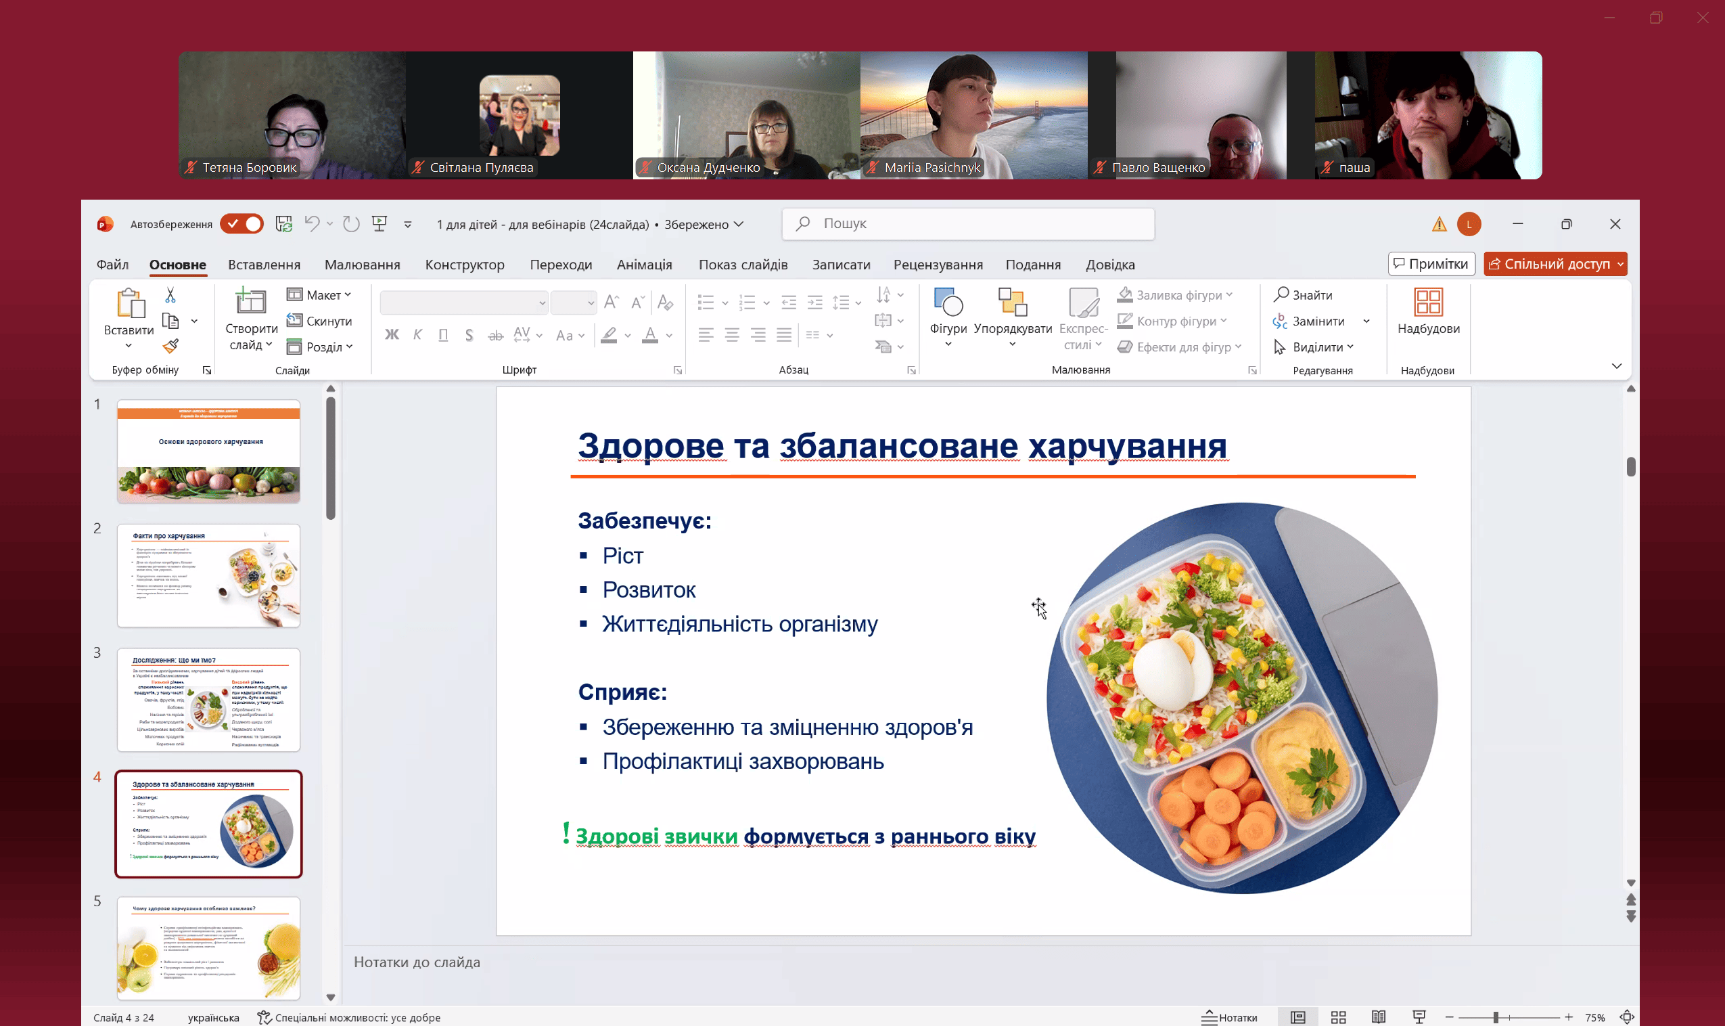Click the font color swatch (A)
Screen dimensions: 1725x1026
649,335
